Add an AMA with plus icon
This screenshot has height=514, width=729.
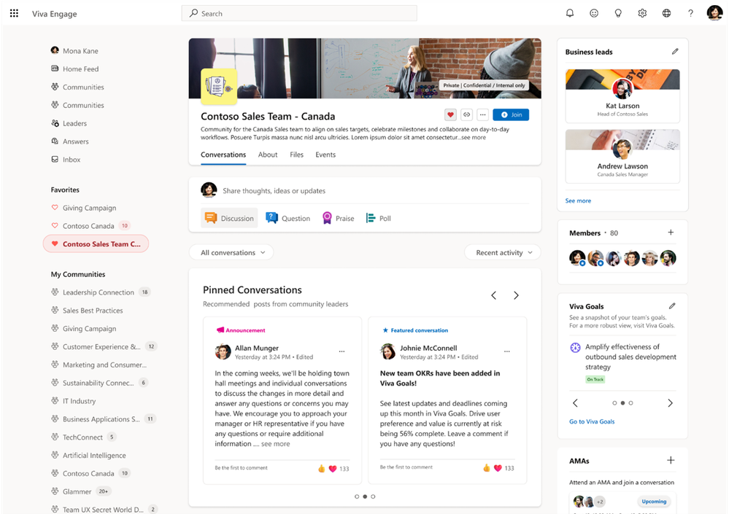[x=671, y=460]
